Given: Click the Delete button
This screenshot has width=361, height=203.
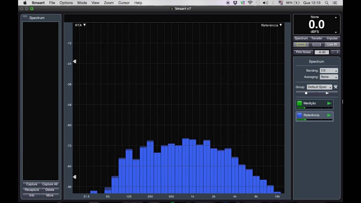Looking at the screenshot, I should 50,190.
